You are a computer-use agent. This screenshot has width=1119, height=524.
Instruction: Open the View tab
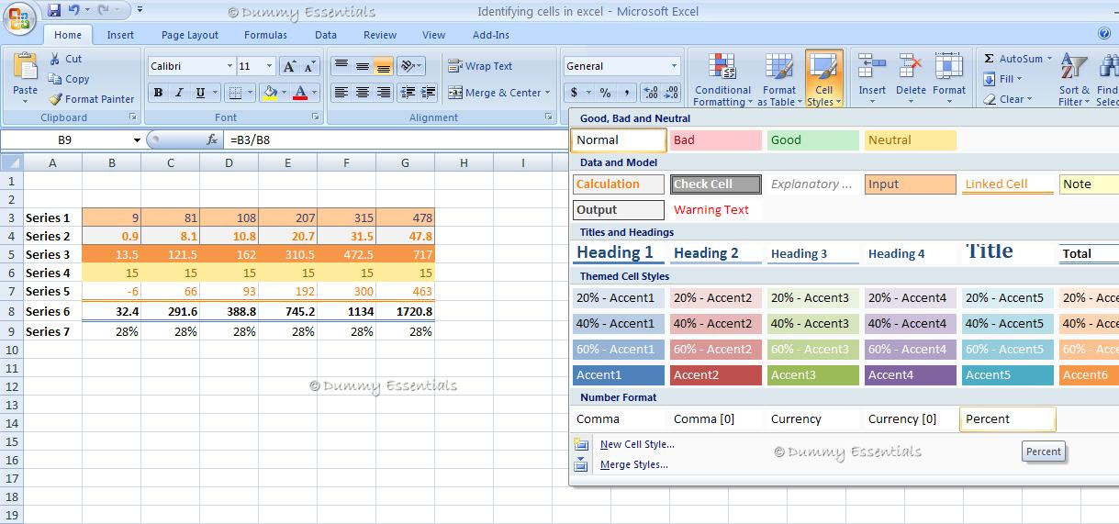433,35
